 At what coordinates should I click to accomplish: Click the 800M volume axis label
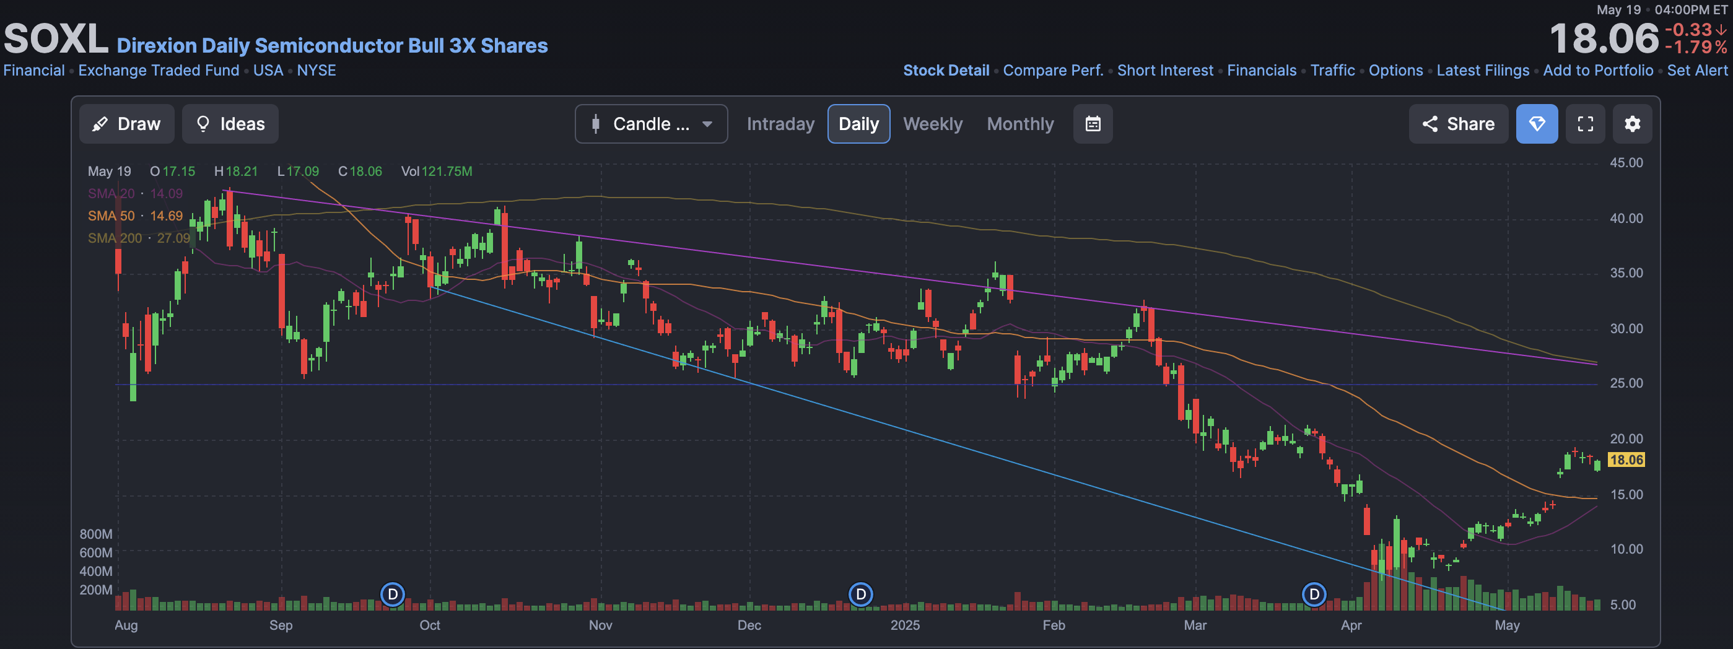coord(95,534)
